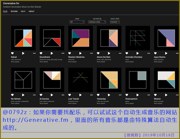Play At Sunrise
Image resolution: width=180 pixels, height=139 pixels.
(x=52, y=95)
